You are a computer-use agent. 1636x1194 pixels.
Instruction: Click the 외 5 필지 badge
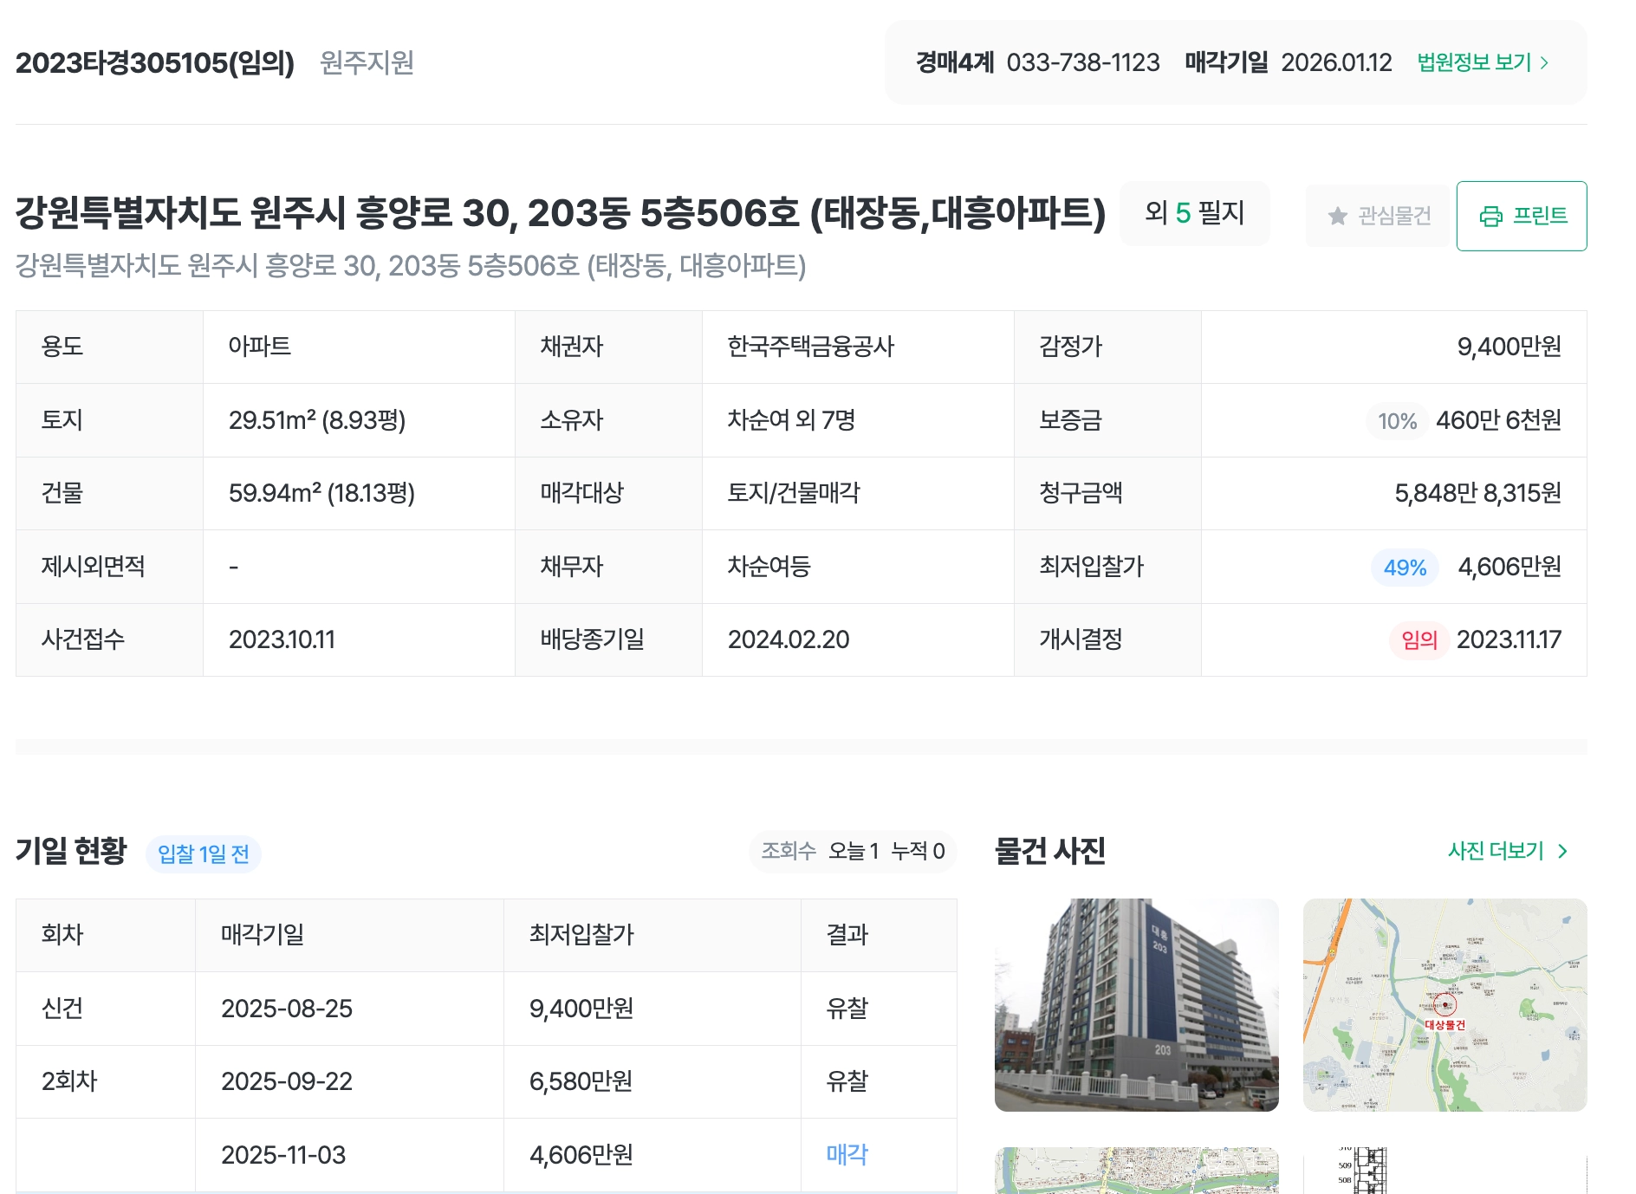[x=1194, y=213]
